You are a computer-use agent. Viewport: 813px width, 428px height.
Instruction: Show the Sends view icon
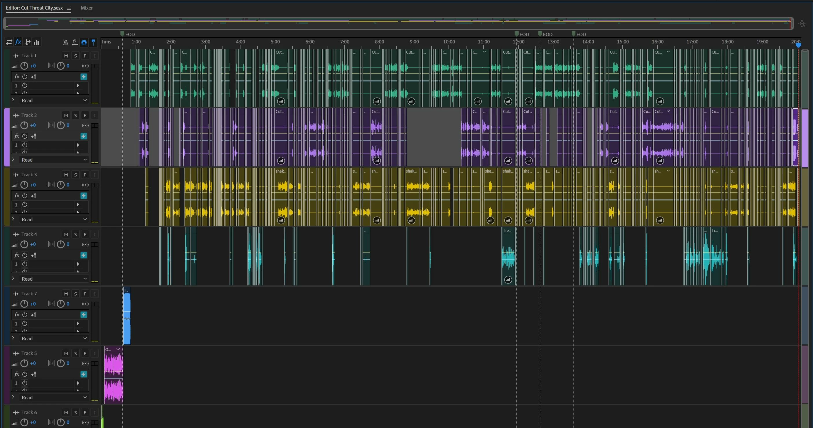click(28, 42)
